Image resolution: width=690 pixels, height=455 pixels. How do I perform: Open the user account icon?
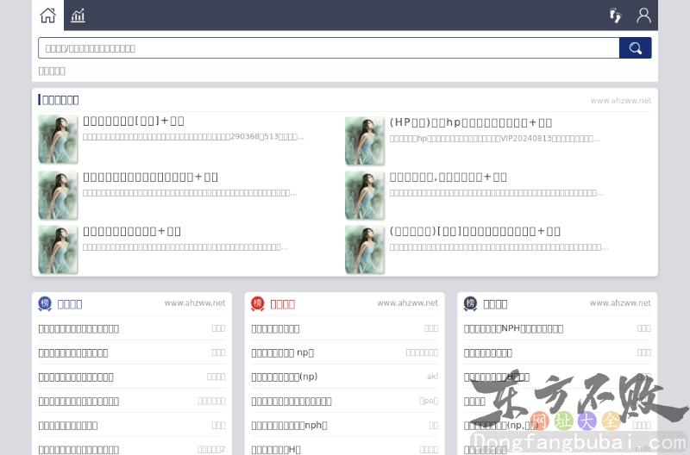click(643, 16)
